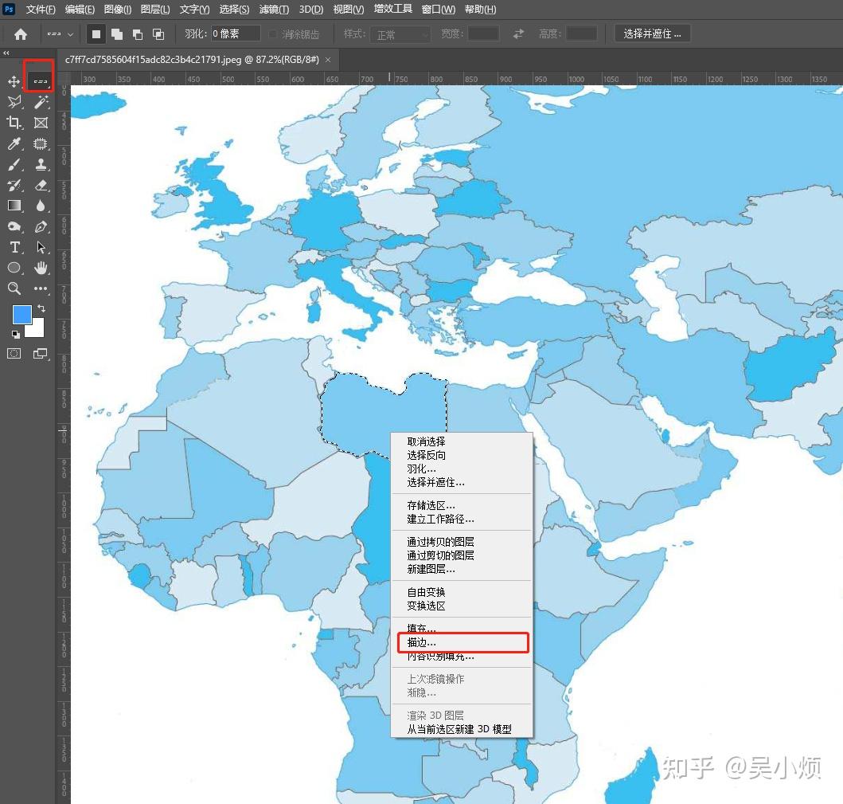This screenshot has height=804, width=843.
Task: Select the Ellipse shape tool
Action: 14,268
